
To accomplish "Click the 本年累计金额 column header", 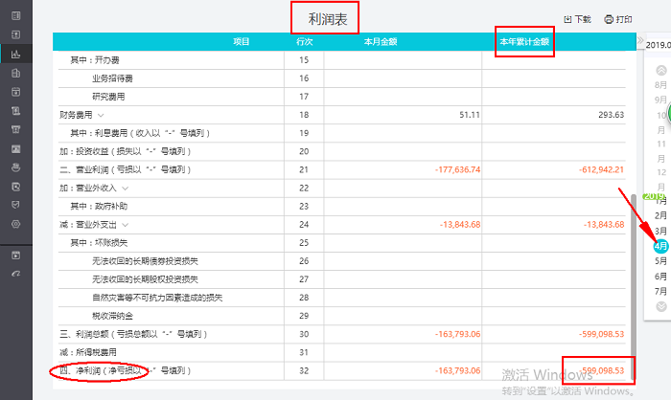I will click(x=524, y=41).
